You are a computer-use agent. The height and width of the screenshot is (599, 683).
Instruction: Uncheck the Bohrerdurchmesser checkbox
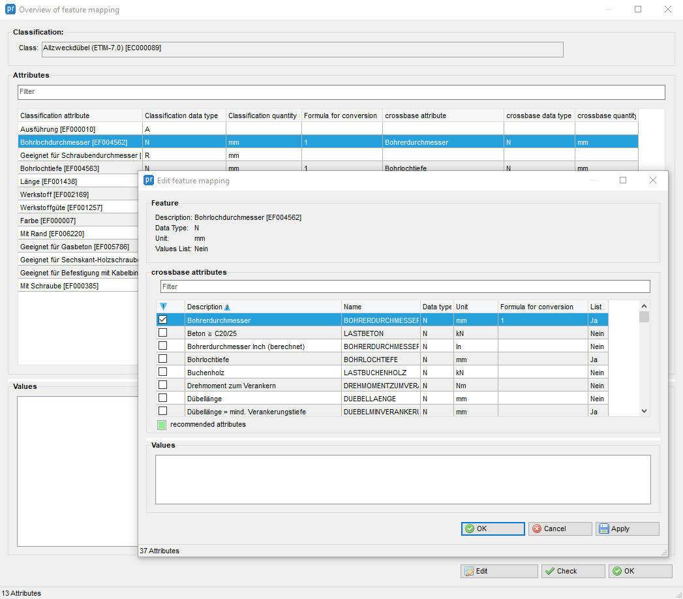(x=163, y=320)
